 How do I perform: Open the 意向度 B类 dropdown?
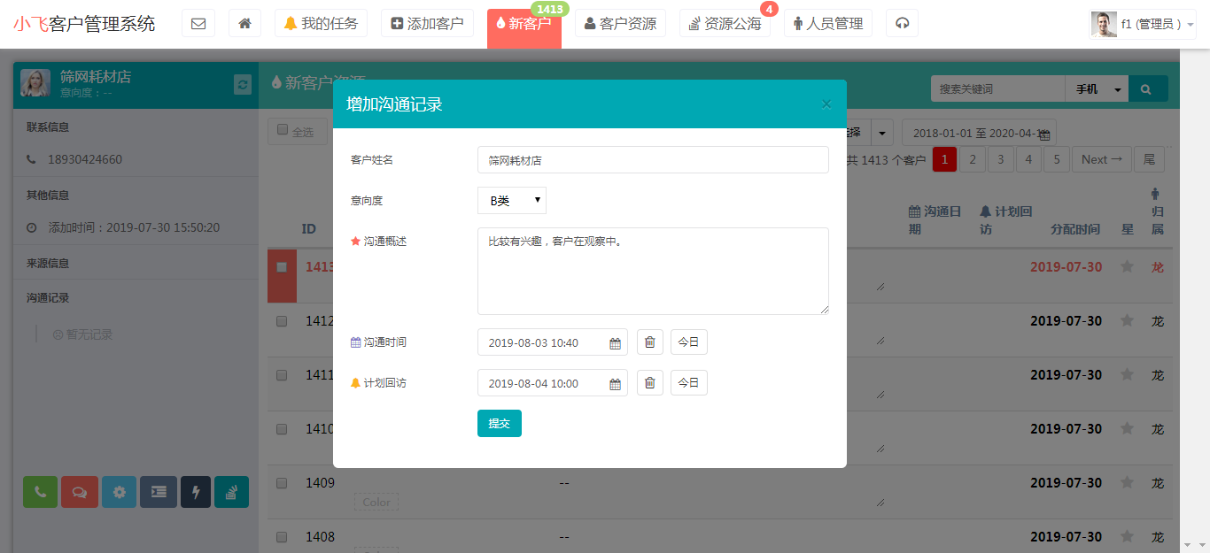[511, 201]
